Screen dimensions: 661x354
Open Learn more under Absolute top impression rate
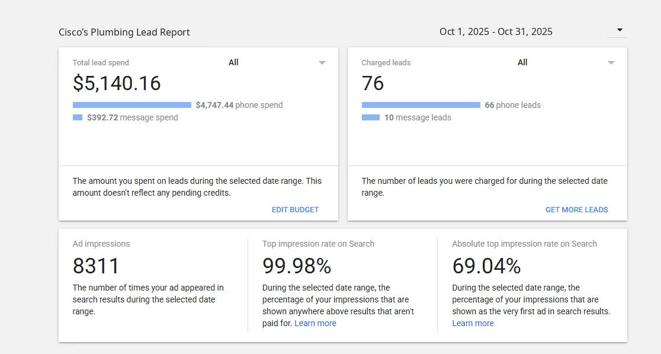click(473, 323)
